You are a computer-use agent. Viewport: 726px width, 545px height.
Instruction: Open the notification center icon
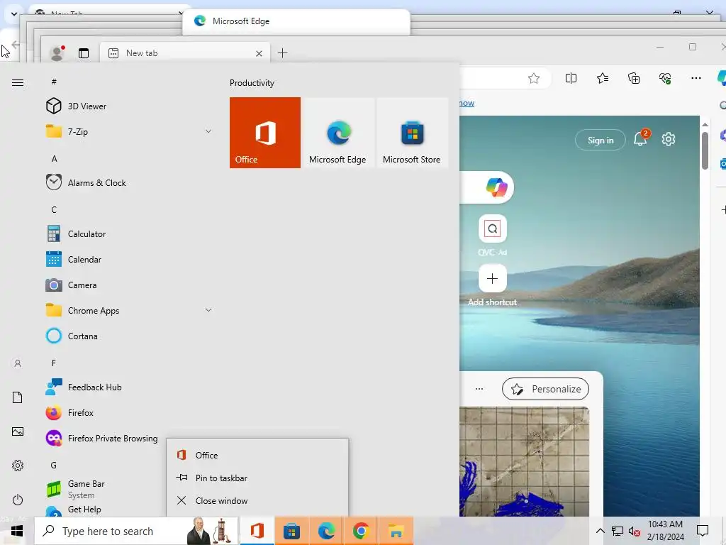coord(703,531)
